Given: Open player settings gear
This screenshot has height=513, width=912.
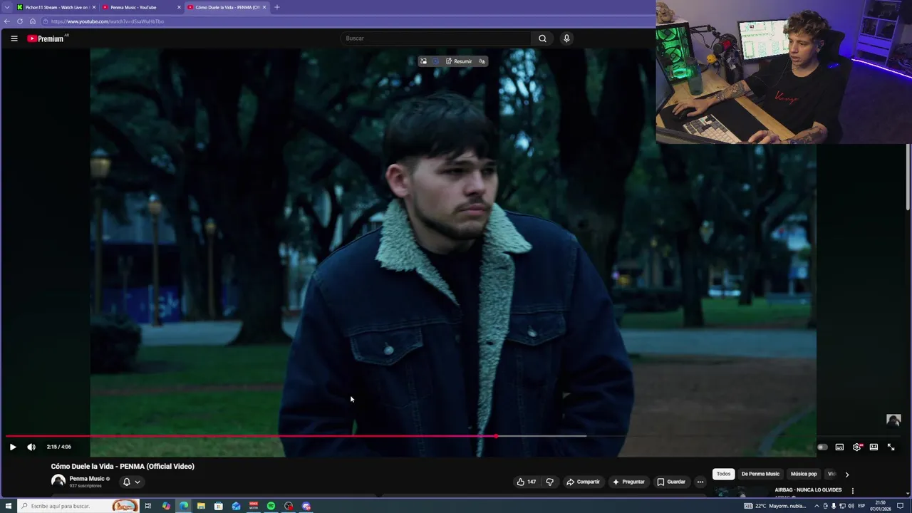Looking at the screenshot, I should click(x=857, y=447).
